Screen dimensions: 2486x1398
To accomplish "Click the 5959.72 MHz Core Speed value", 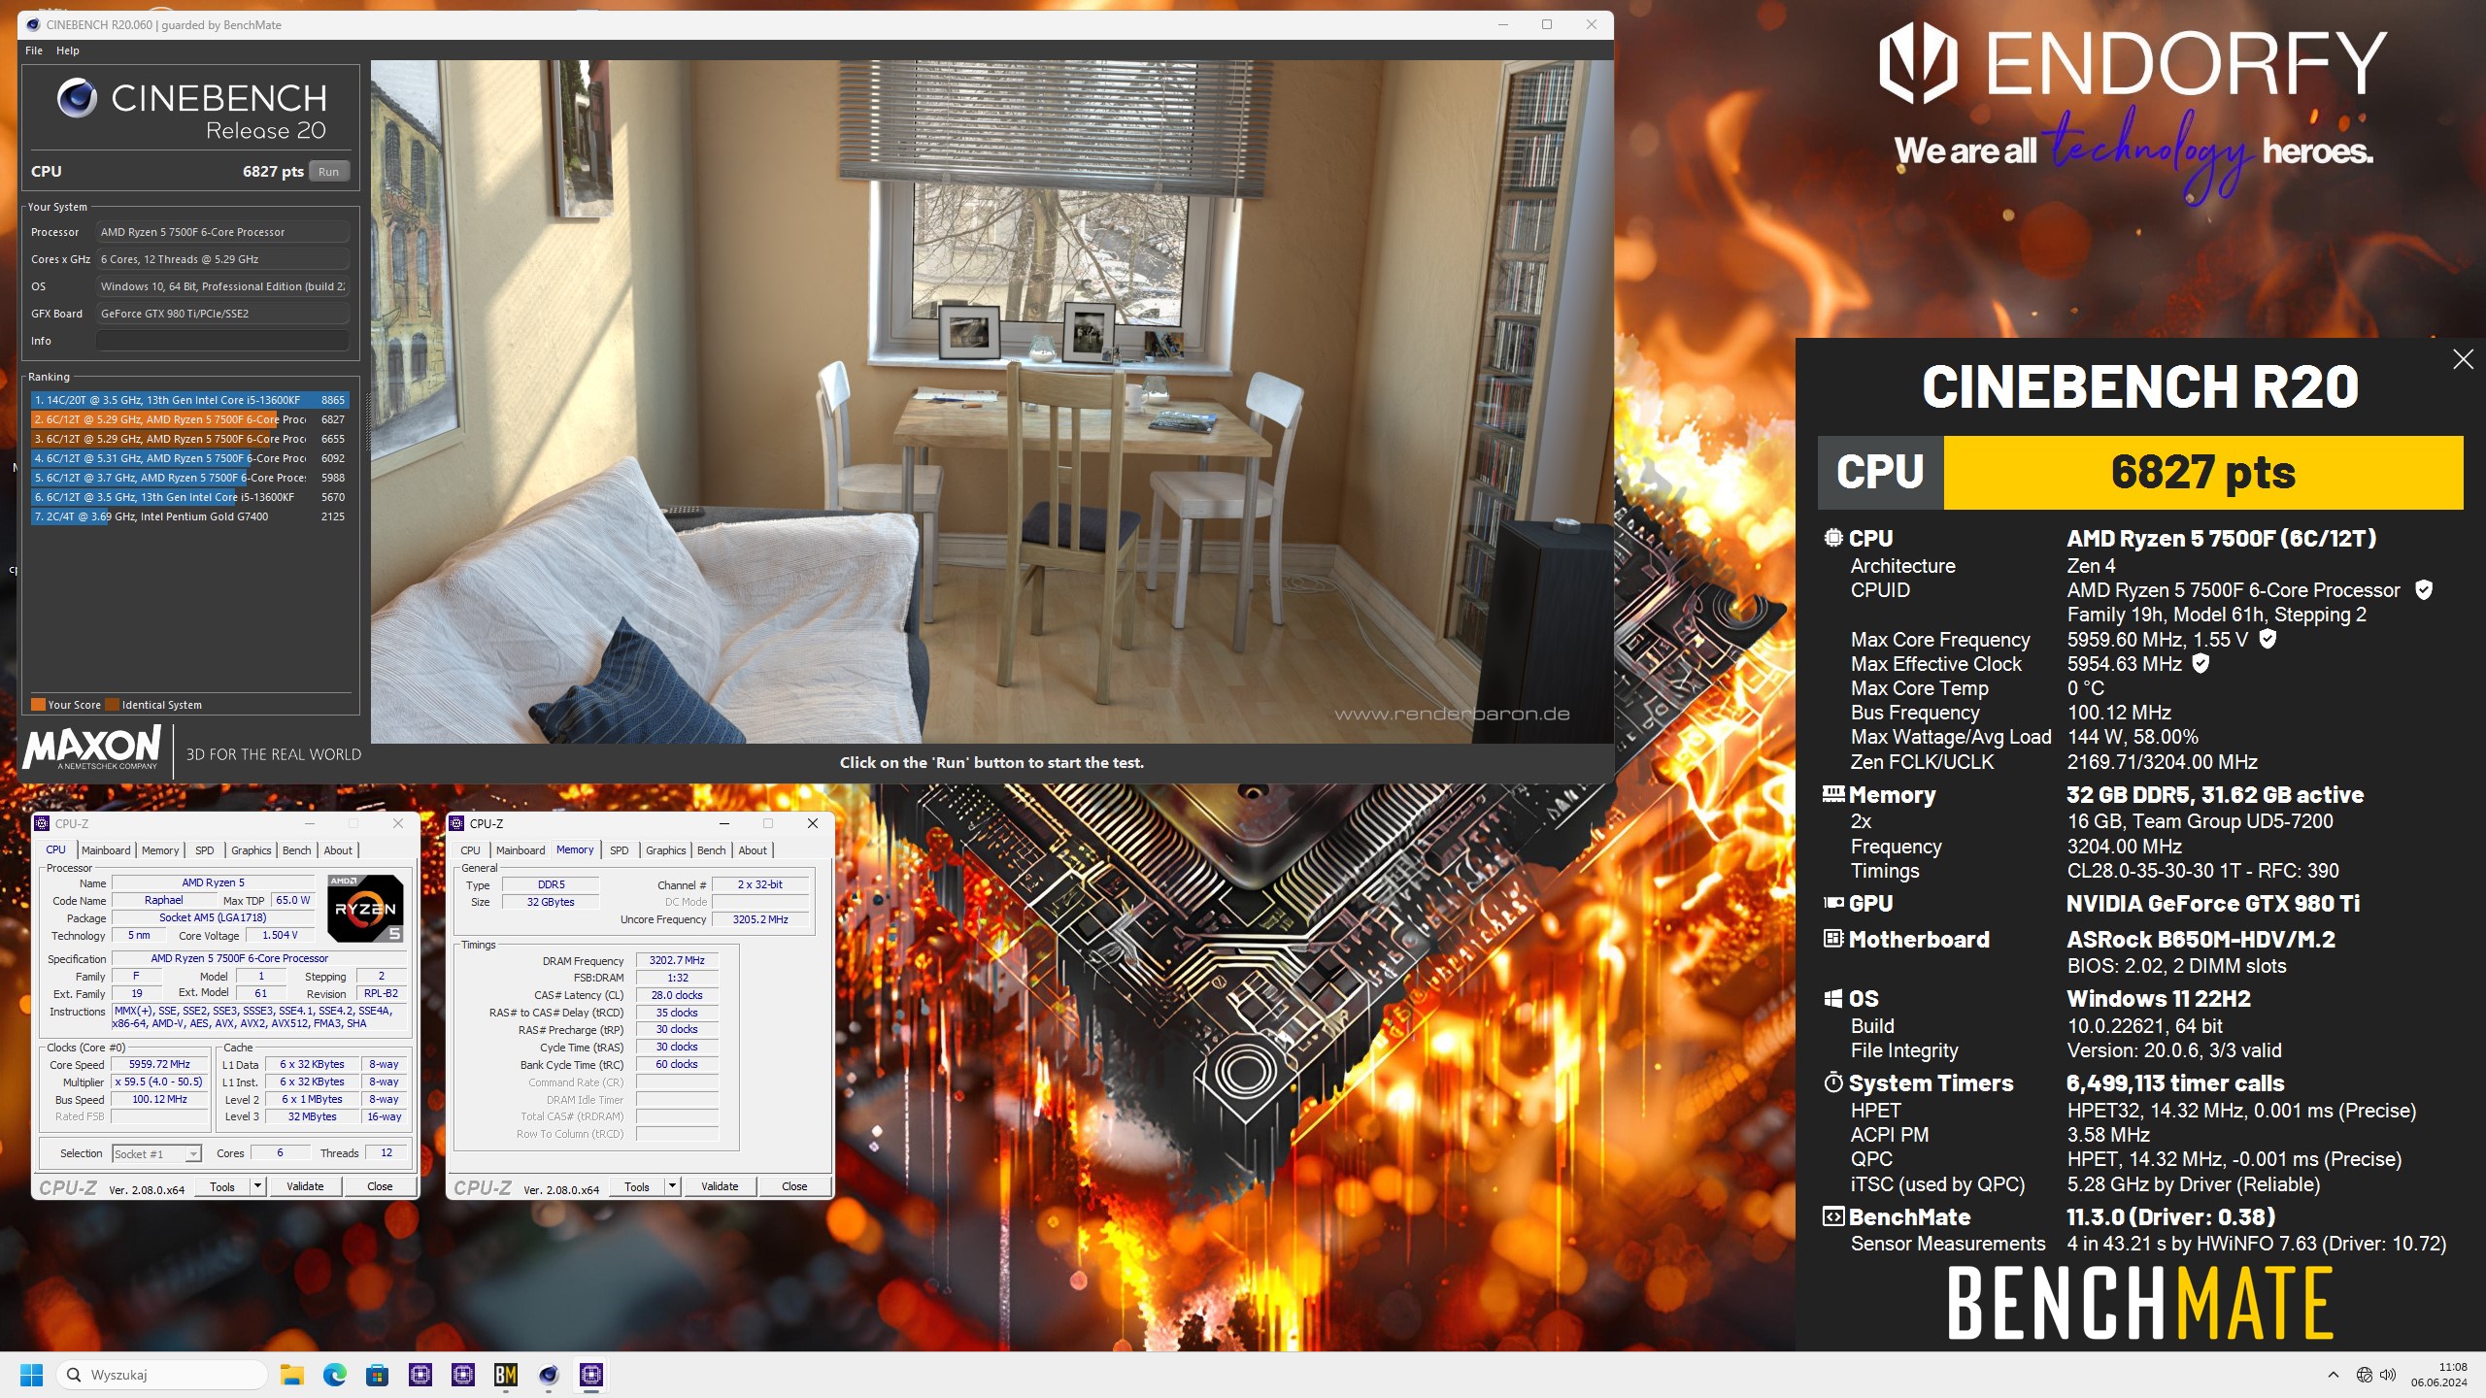I will pyautogui.click(x=159, y=1064).
